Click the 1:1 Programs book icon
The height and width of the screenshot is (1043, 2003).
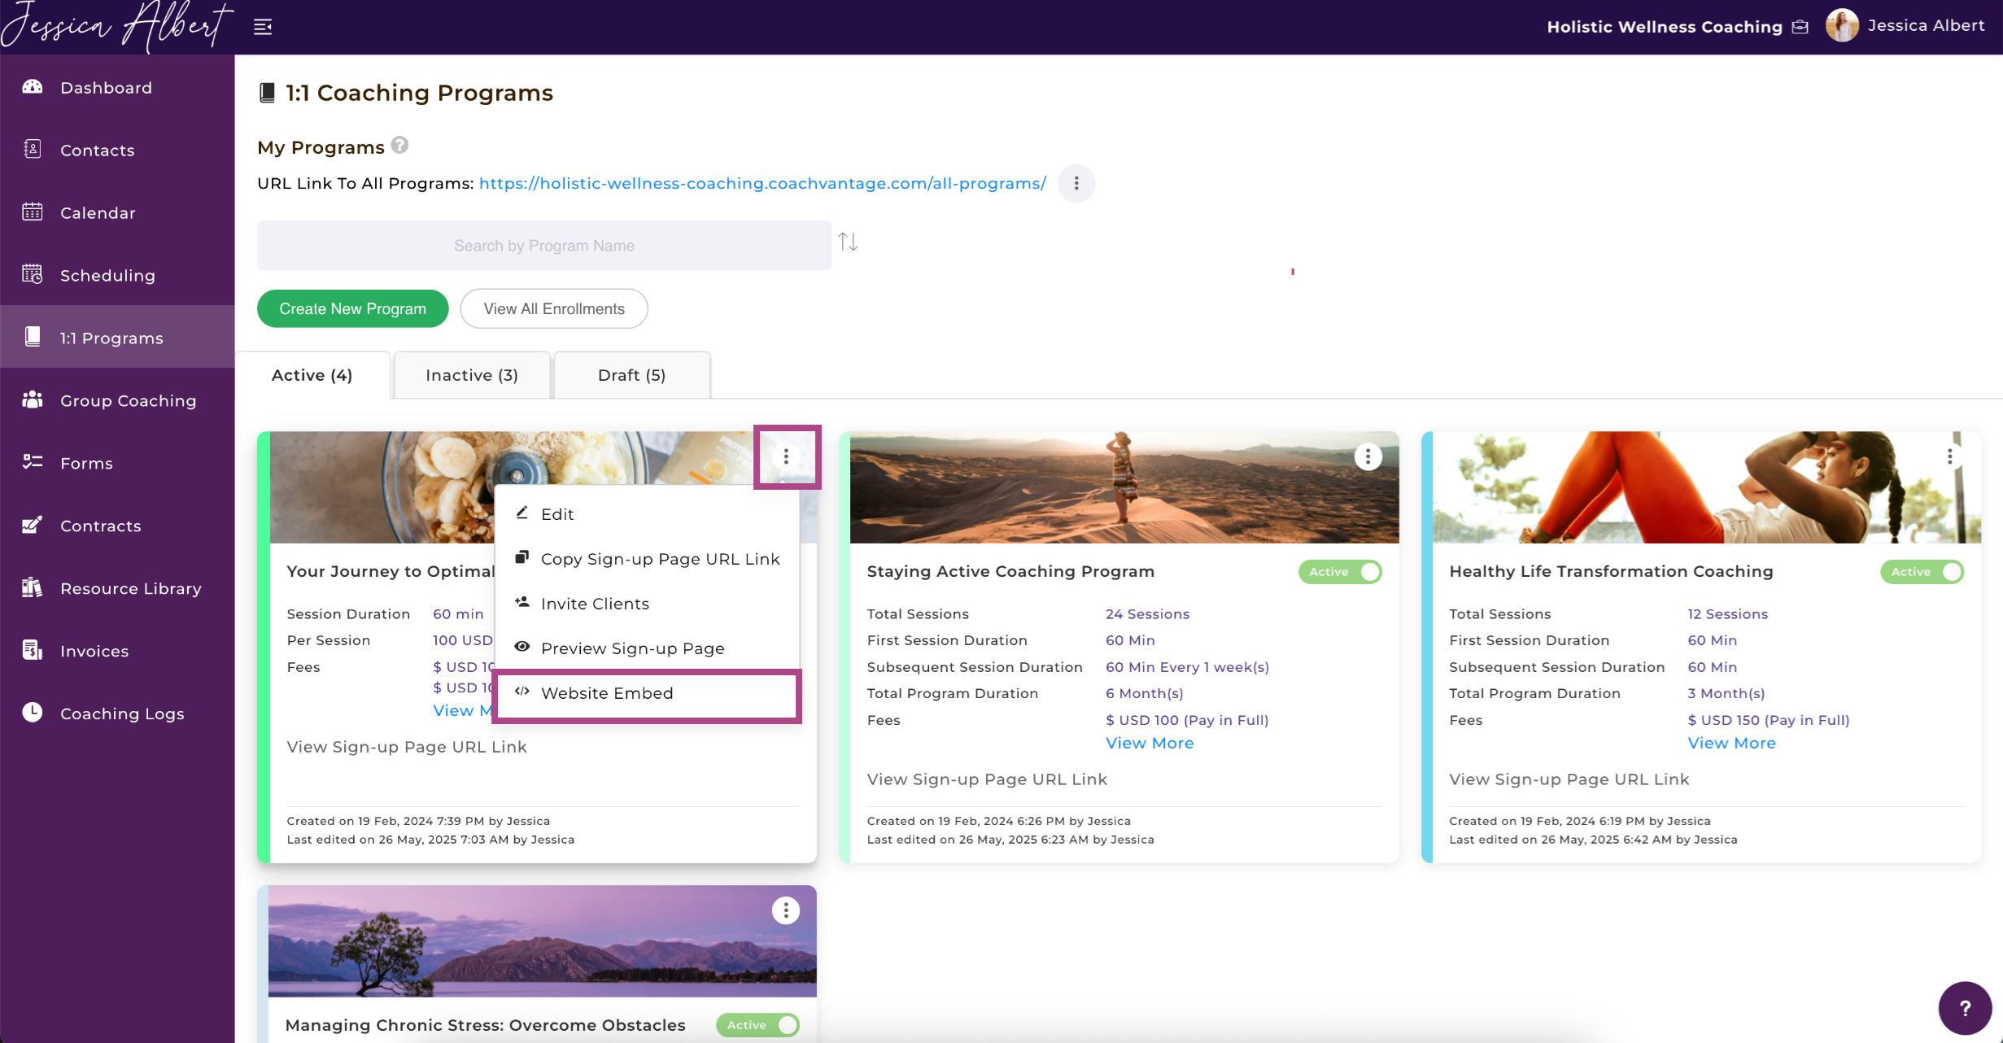33,337
